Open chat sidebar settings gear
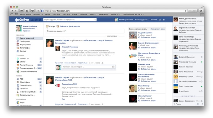Image resolution: width=213 pixels, height=118 pixels. tap(198, 104)
